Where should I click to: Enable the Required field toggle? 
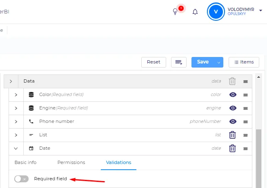22,179
